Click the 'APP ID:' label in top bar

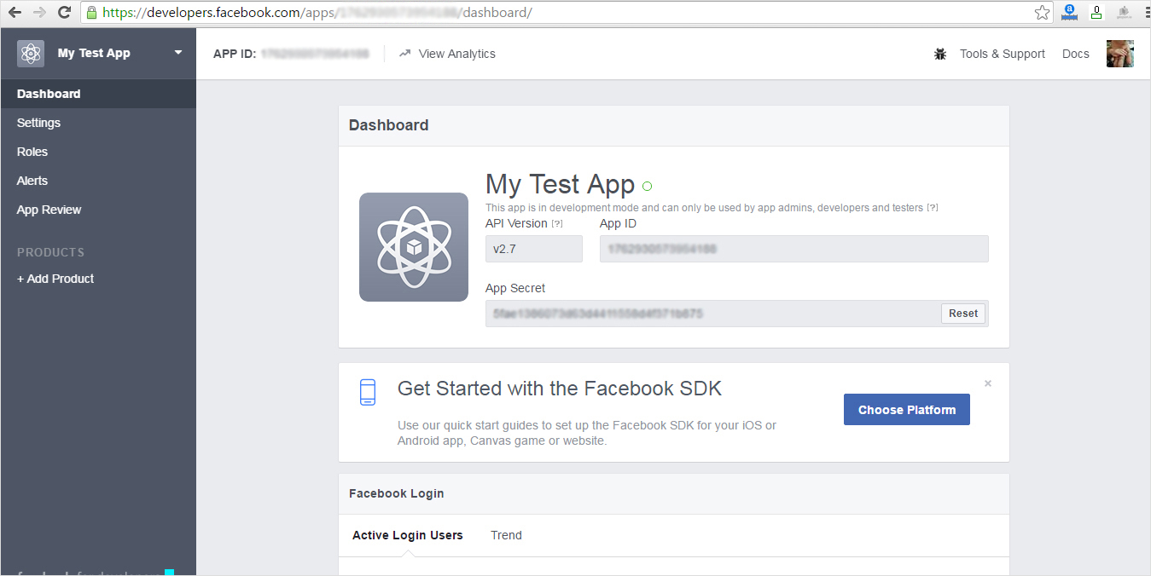(x=235, y=54)
